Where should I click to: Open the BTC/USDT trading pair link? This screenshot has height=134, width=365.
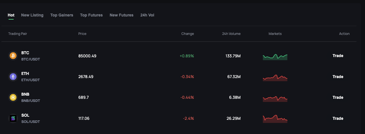(x=31, y=59)
